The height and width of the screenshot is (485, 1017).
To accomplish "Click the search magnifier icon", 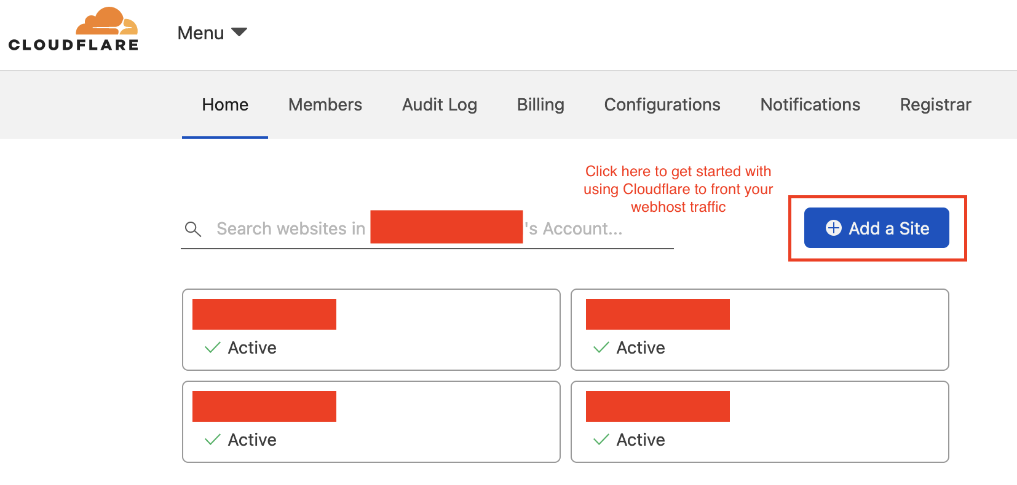I will 193,229.
